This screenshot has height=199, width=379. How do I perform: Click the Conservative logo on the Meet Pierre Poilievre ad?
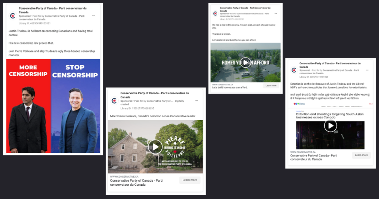click(114, 101)
